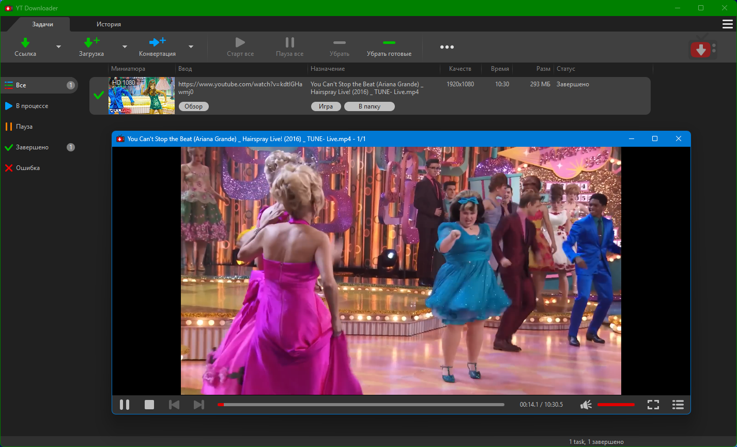The image size is (737, 447).
Task: Click the red volume slider
Action: (616, 405)
